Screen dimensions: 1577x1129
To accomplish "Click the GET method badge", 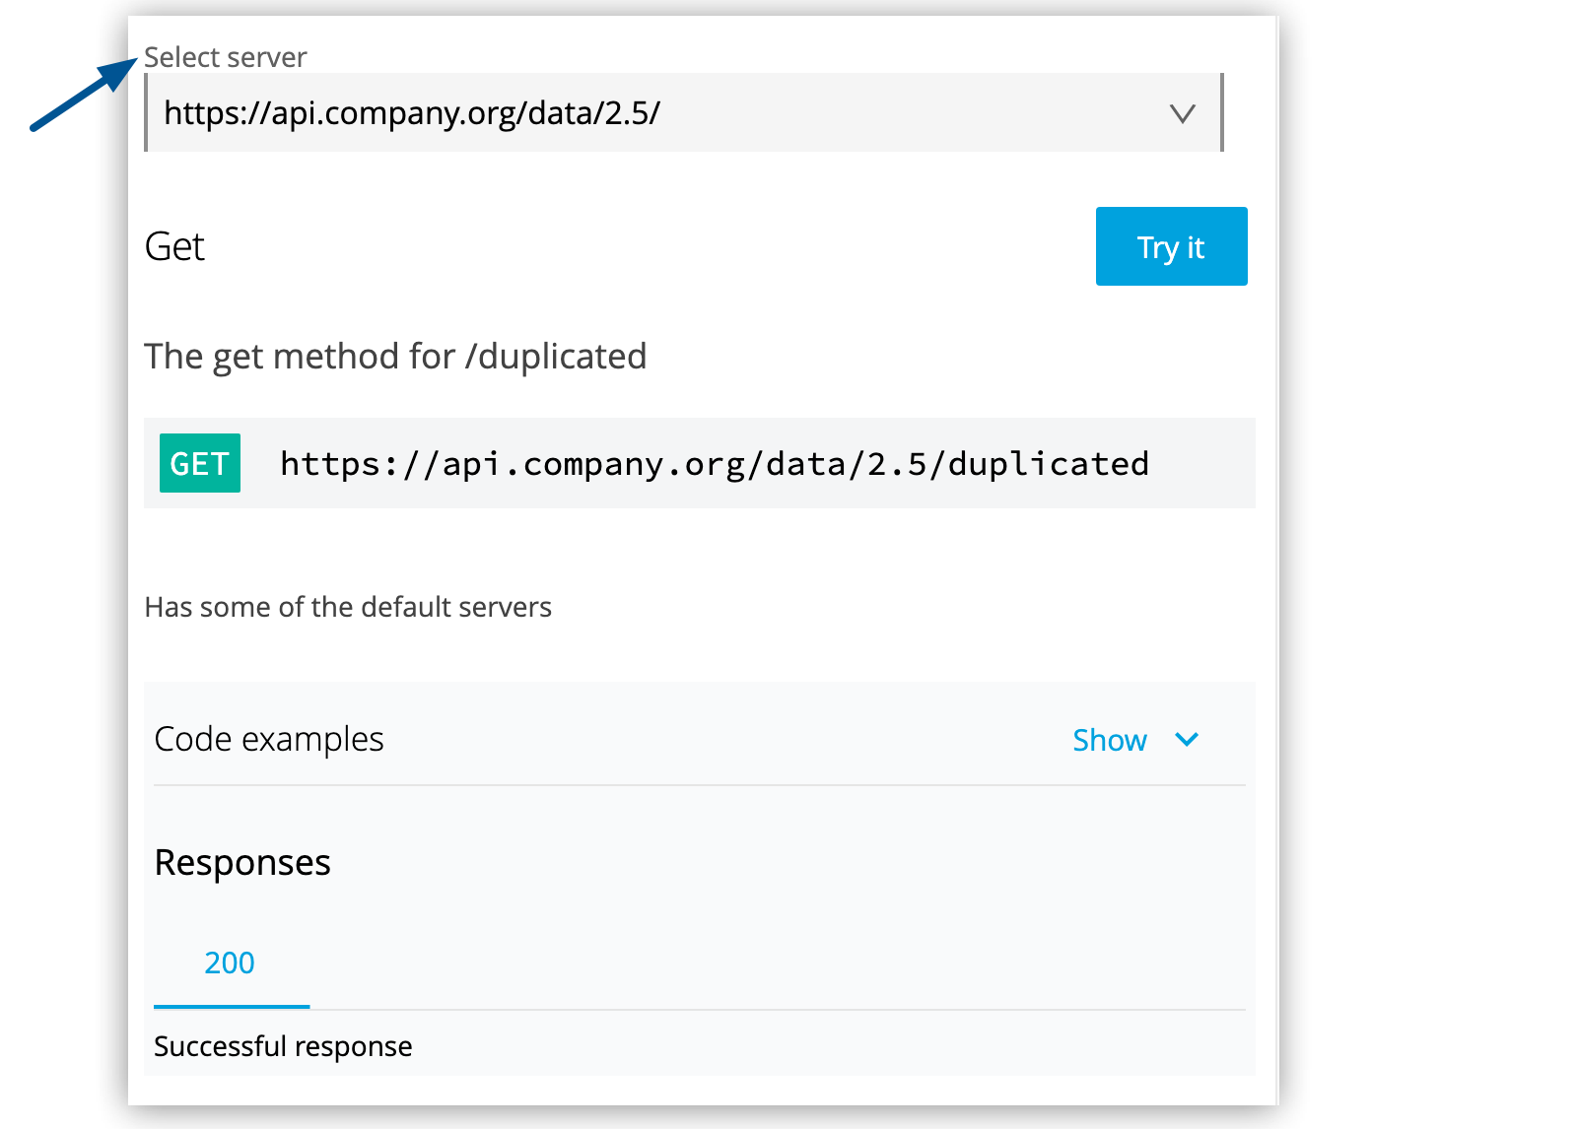I will coord(199,463).
